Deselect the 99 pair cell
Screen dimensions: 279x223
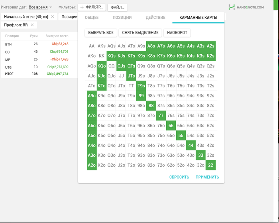[x=141, y=96]
